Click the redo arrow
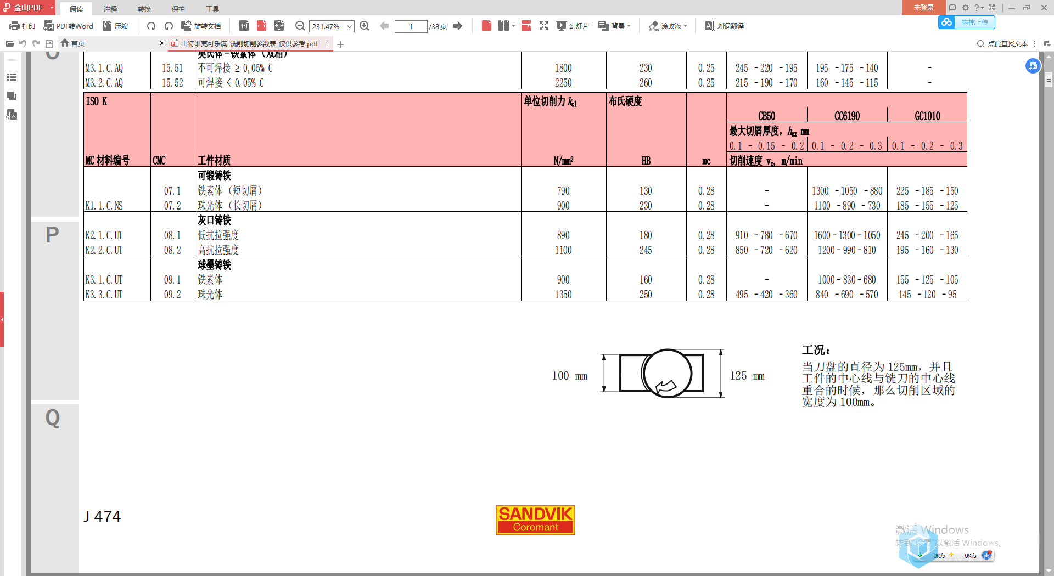The width and height of the screenshot is (1054, 576). [36, 44]
